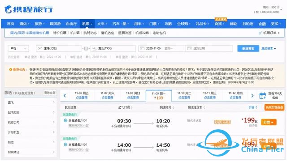Click the airline icon beside 幸福通航1905
287x161 pixels.
65,144
